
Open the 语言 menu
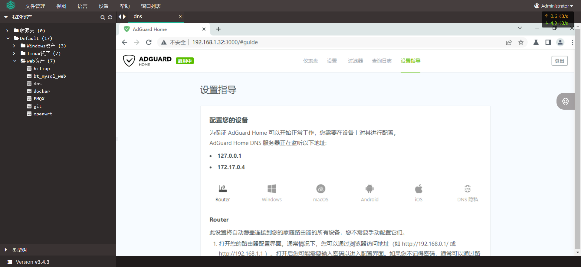82,6
